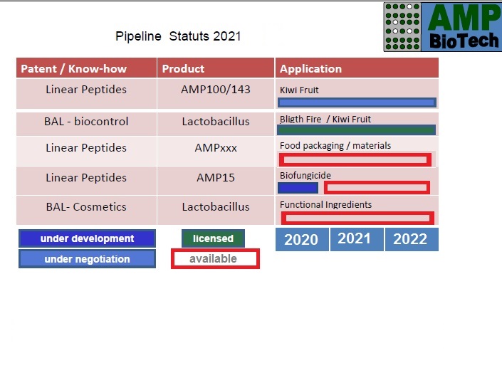Select the 2021 year box

[357, 239]
